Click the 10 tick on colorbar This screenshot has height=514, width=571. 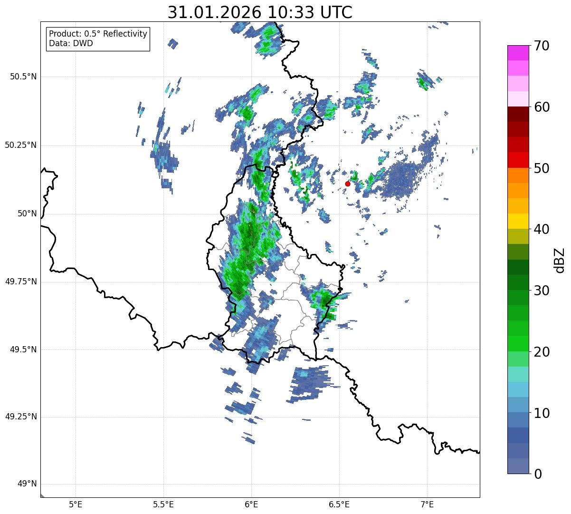[542, 413]
